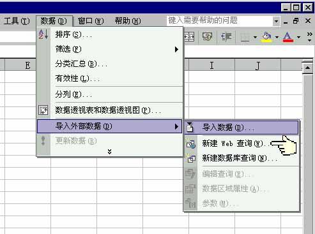Choose 新建 Web 查询(W)... entry
Screen dimensions: 315x234
coord(242,143)
